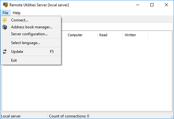The image size is (174, 119).
Task: Minimize the Remote Utilities Server window
Action: pos(138,5)
